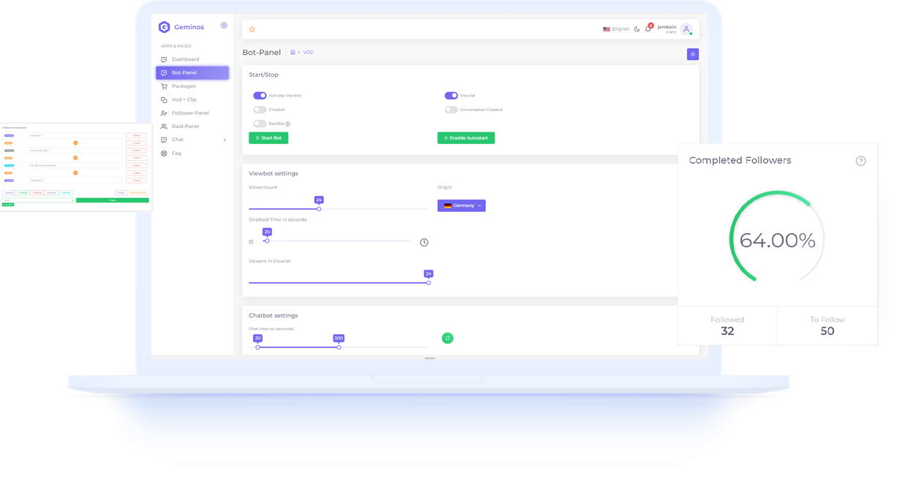Image resolution: width=905 pixels, height=478 pixels.
Task: Open notifications via the bell icon
Action: click(x=648, y=29)
